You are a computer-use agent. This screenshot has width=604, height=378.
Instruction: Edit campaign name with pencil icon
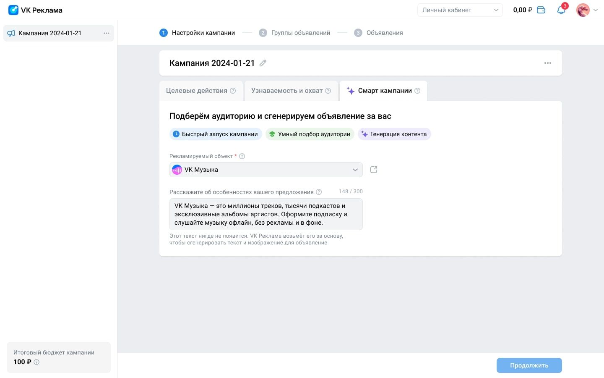pyautogui.click(x=263, y=63)
